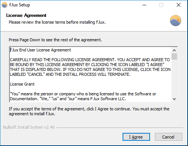188x146 pixels.
Task: Click the 'CAREFULLY READ THE FOLLOWING' paragraph
Action: [x=90, y=67]
